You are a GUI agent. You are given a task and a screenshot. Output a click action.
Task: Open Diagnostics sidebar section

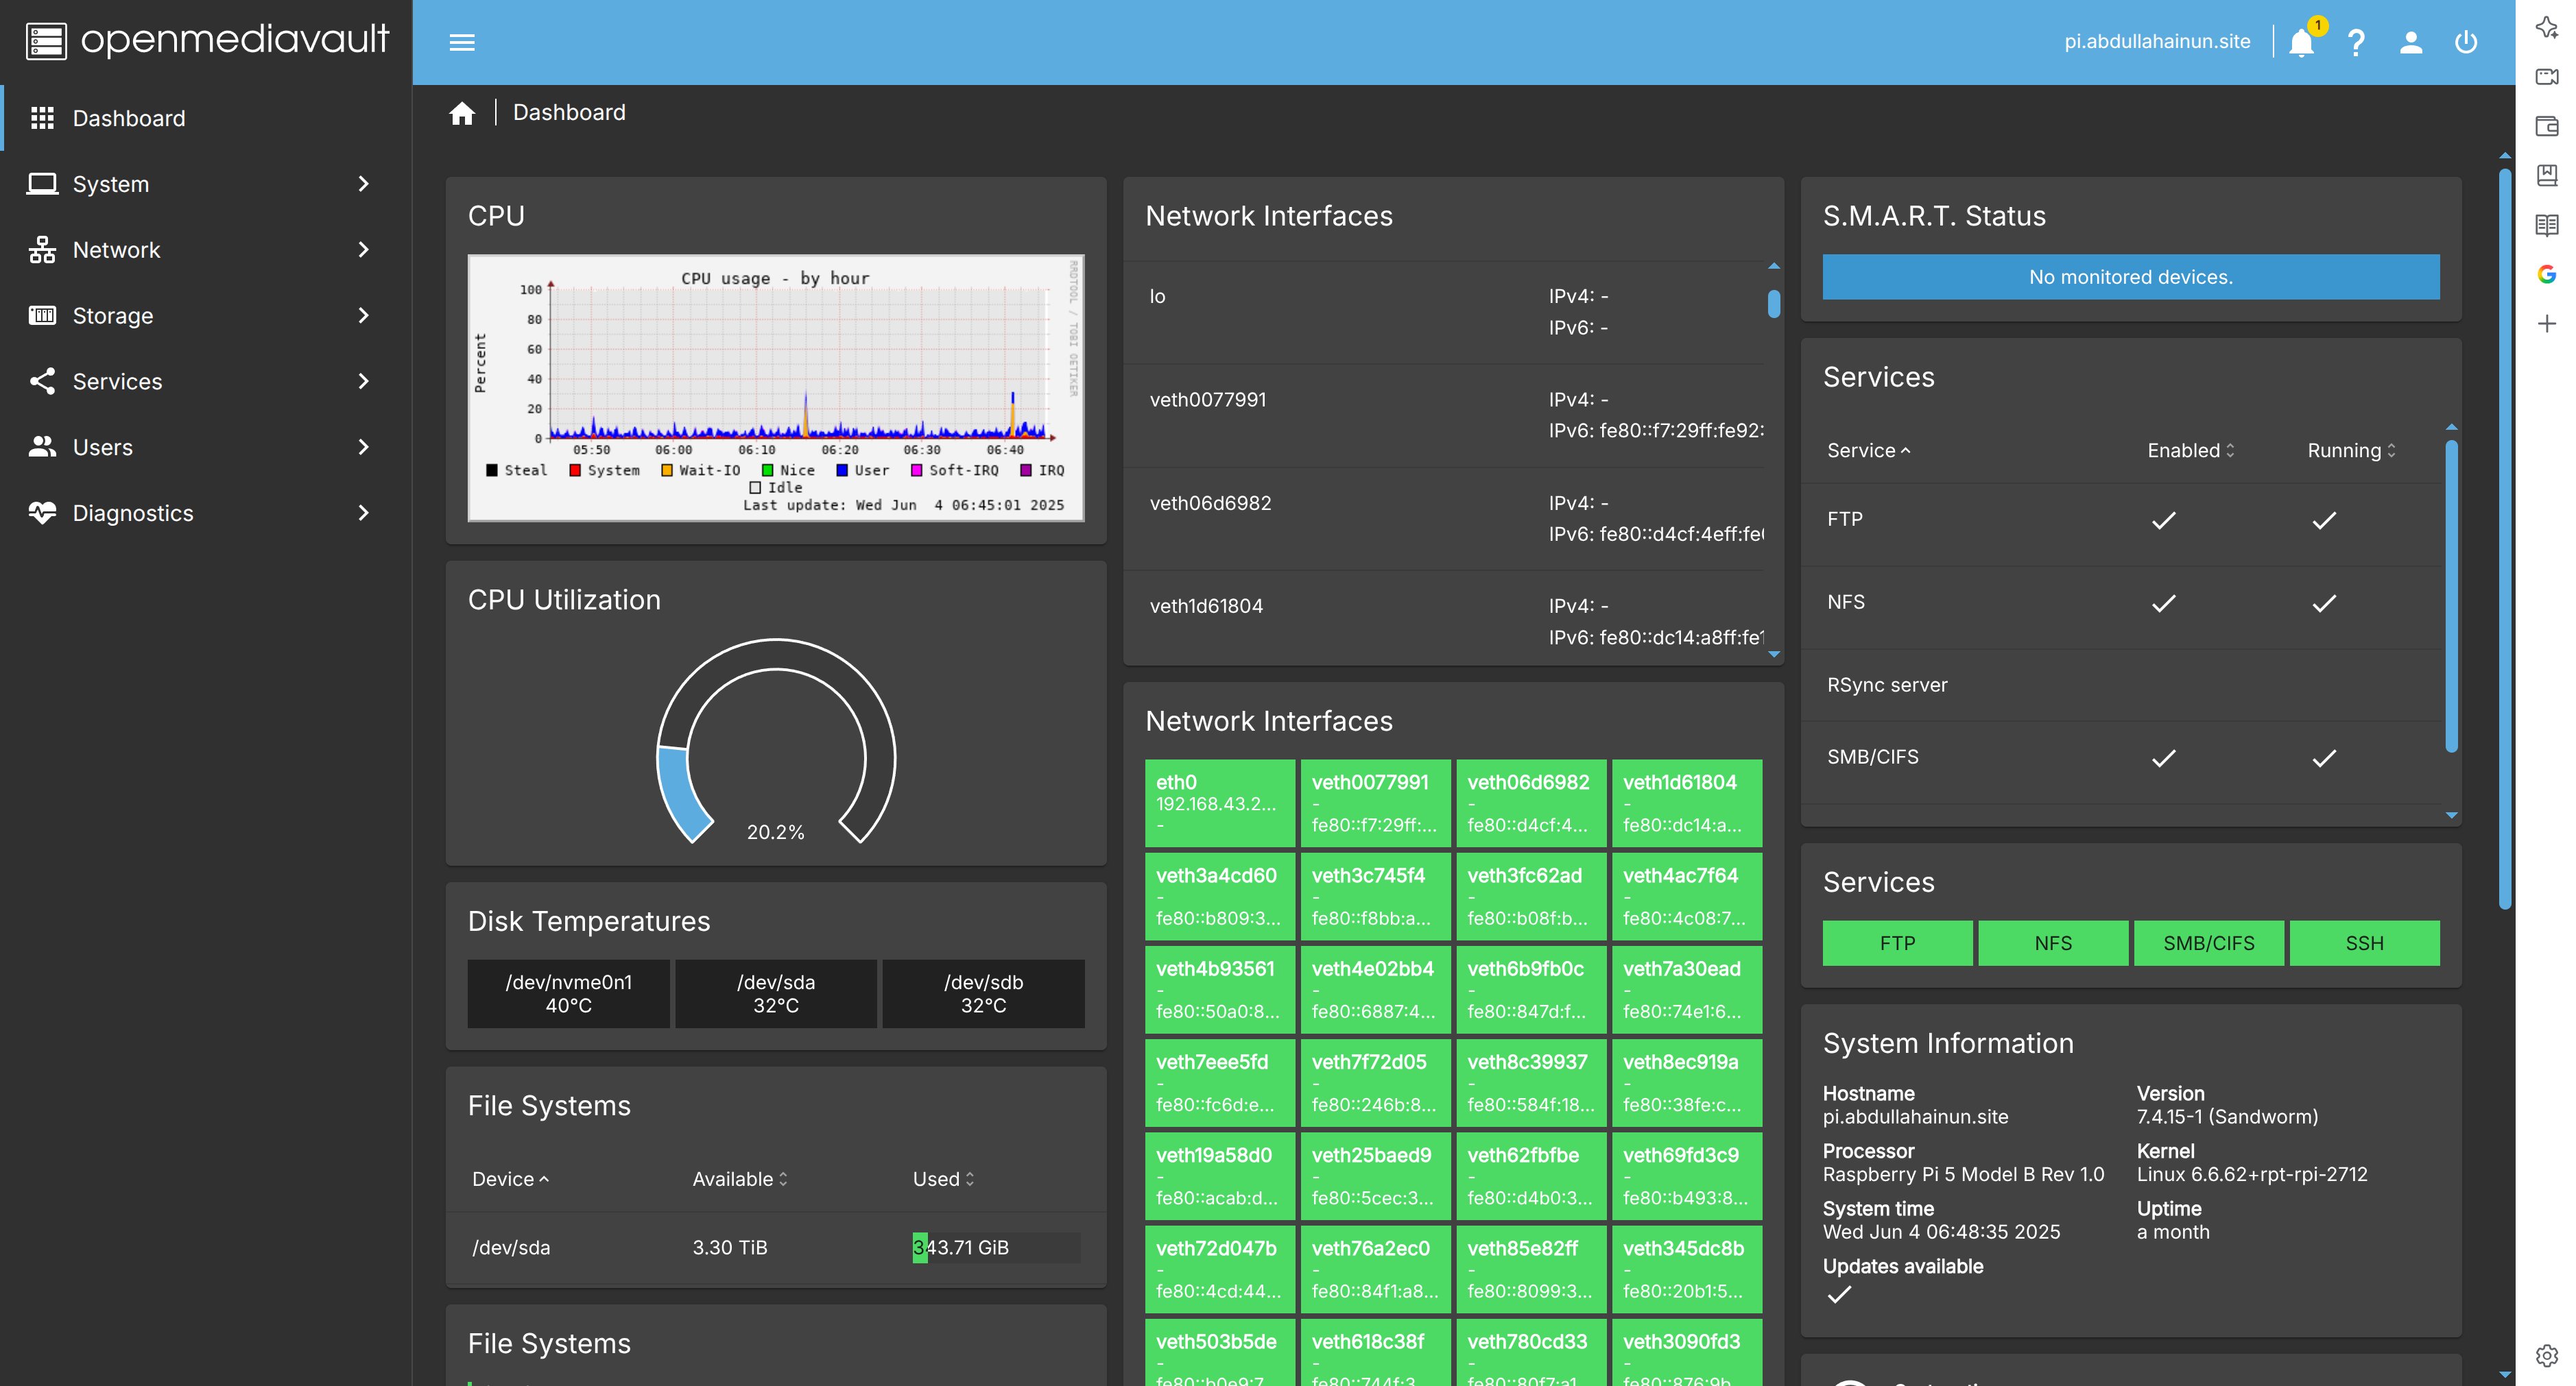click(205, 513)
